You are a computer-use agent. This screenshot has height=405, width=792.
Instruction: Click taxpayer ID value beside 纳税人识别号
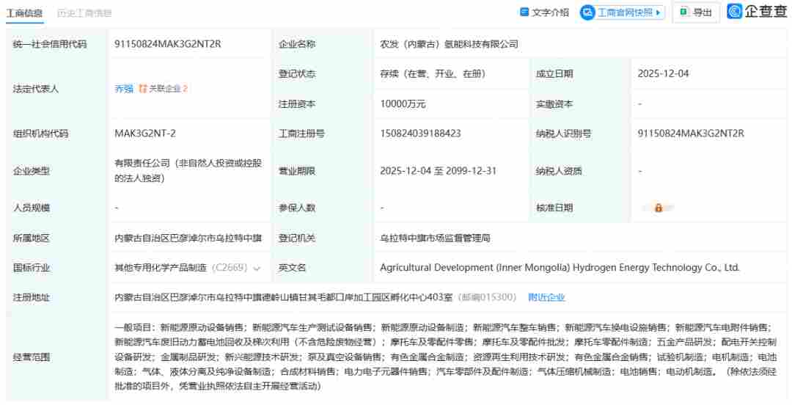[691, 134]
